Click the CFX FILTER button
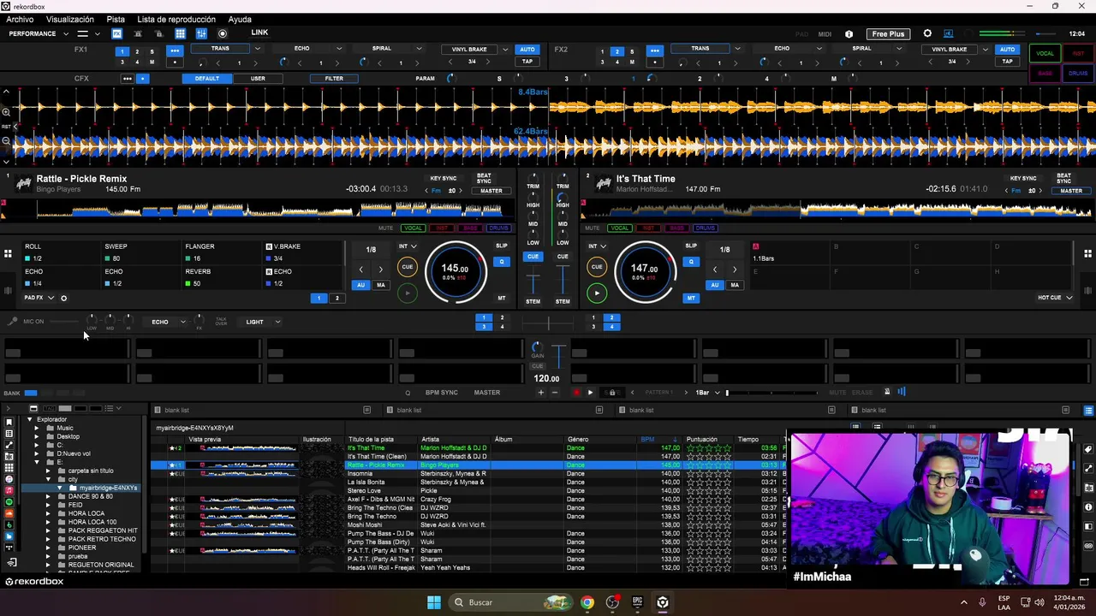The height and width of the screenshot is (616, 1096). (x=334, y=79)
